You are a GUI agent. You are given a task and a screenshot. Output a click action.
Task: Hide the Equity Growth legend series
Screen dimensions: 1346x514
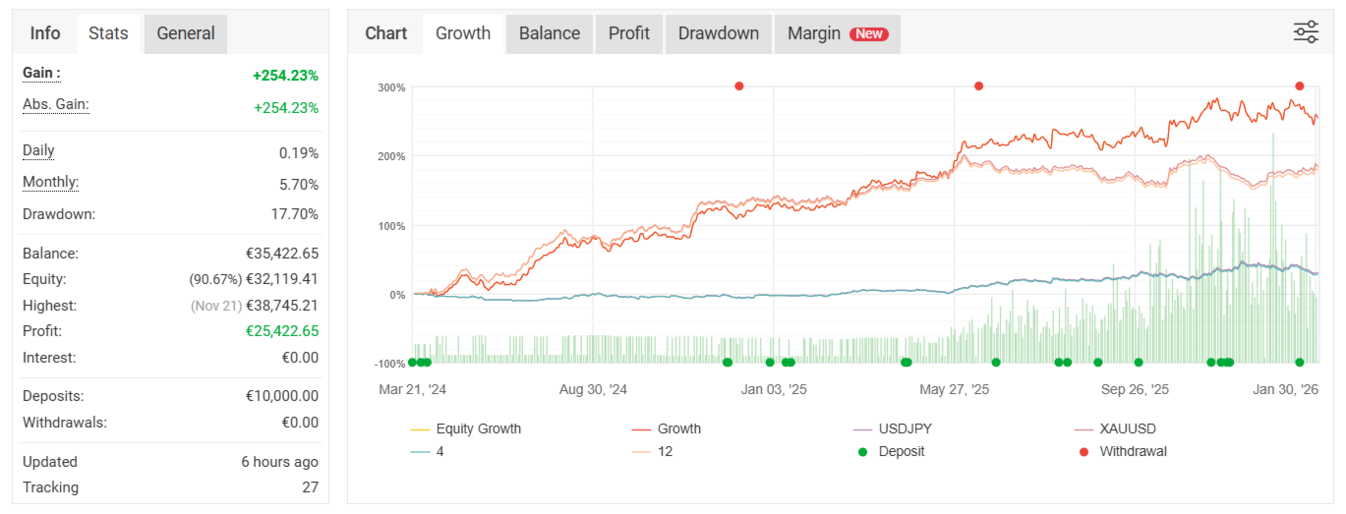pos(478,428)
